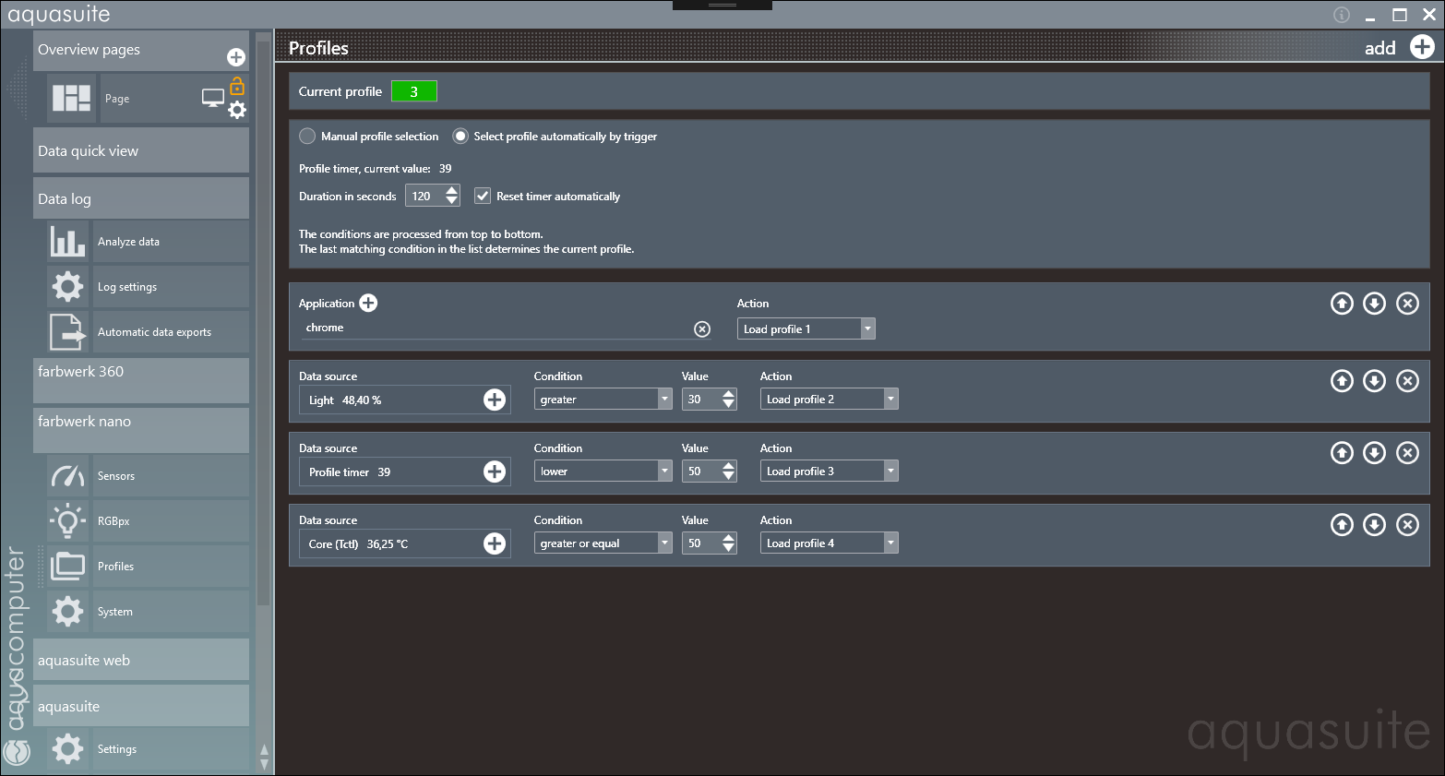
Task: Move the Load profile 1 rule up
Action: (x=1342, y=303)
